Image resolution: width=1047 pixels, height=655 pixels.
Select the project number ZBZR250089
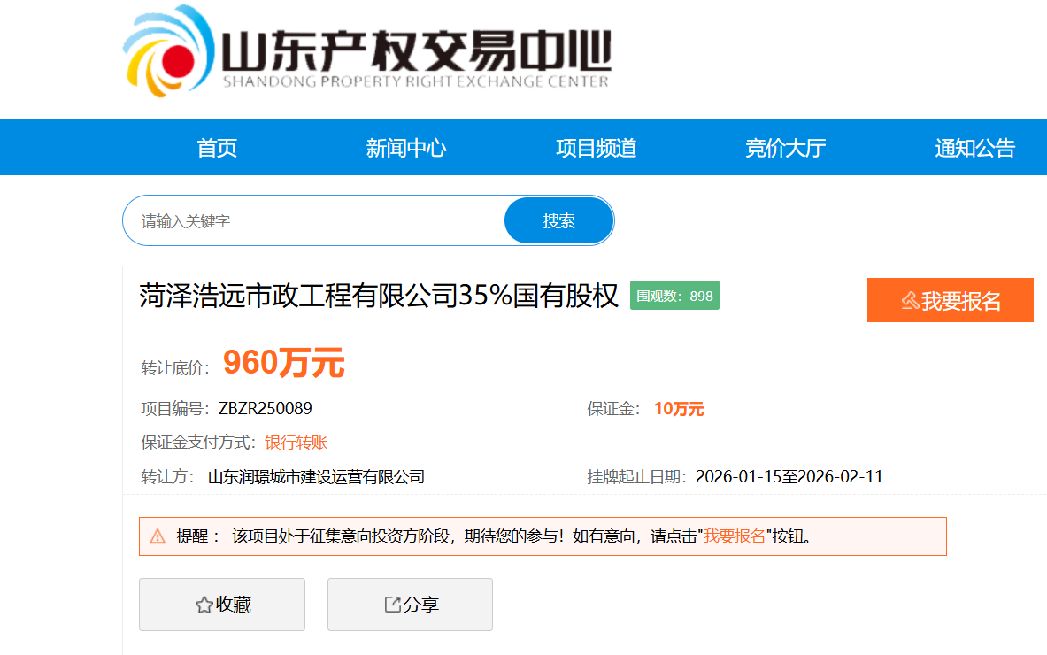(x=265, y=409)
